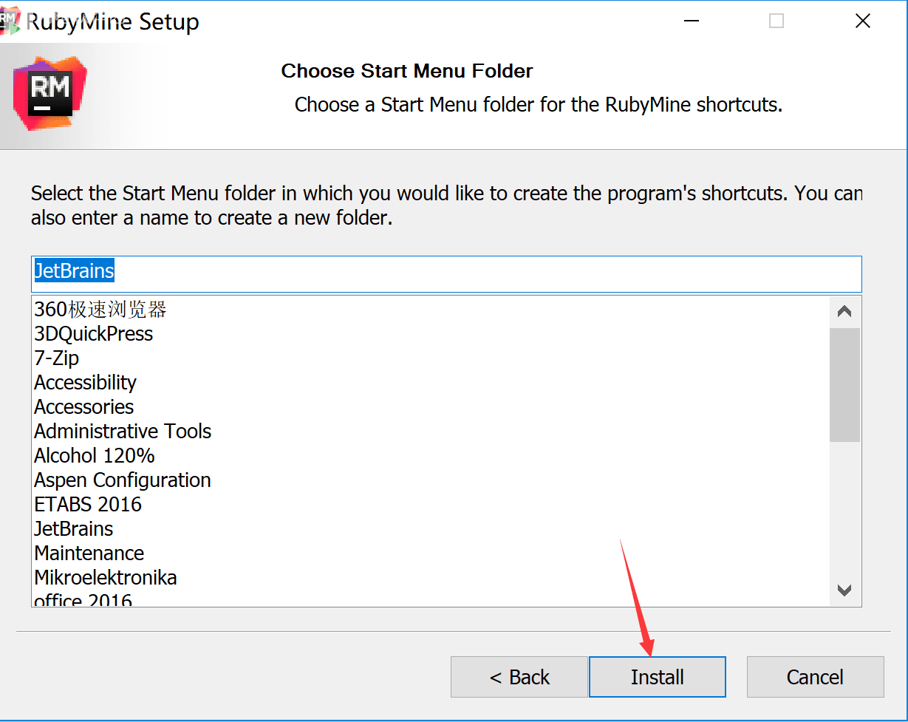Click the folder list scrollbar down arrow
Viewport: 908px width, 722px height.
pos(844,590)
